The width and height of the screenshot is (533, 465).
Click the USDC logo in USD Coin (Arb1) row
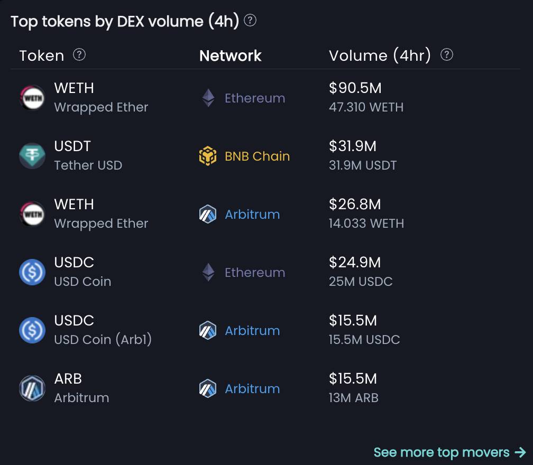(32, 330)
